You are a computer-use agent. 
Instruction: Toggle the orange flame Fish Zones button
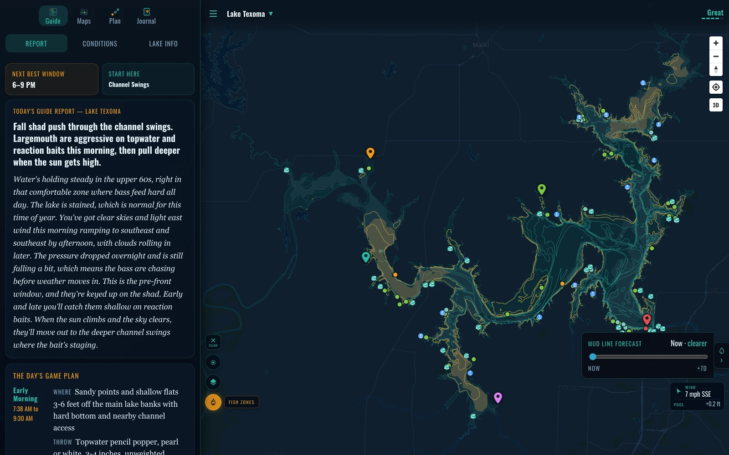[x=213, y=402]
